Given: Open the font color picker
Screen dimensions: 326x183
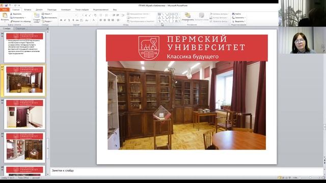Looking at the screenshot, I should 94,20.
